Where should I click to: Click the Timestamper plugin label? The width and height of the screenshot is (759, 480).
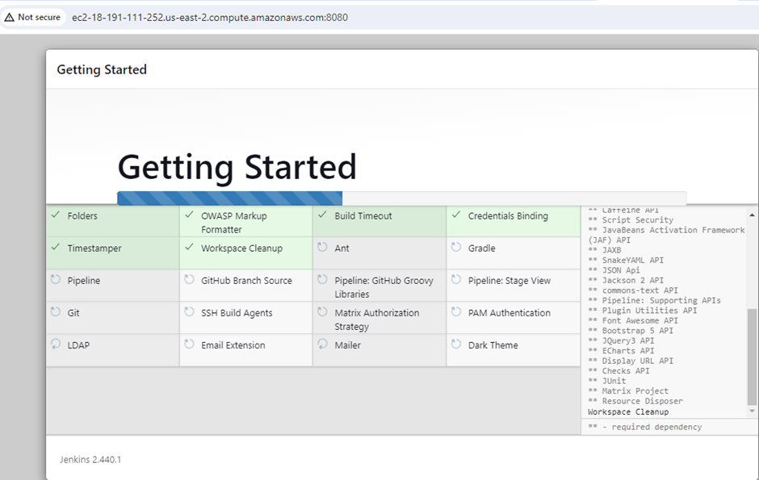point(94,248)
